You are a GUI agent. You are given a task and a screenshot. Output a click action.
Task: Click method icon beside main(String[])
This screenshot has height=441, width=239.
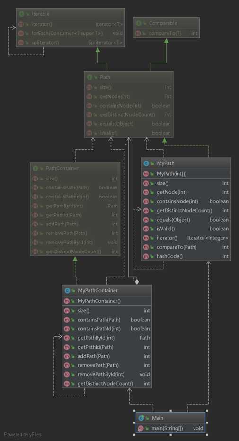[x=141, y=428]
